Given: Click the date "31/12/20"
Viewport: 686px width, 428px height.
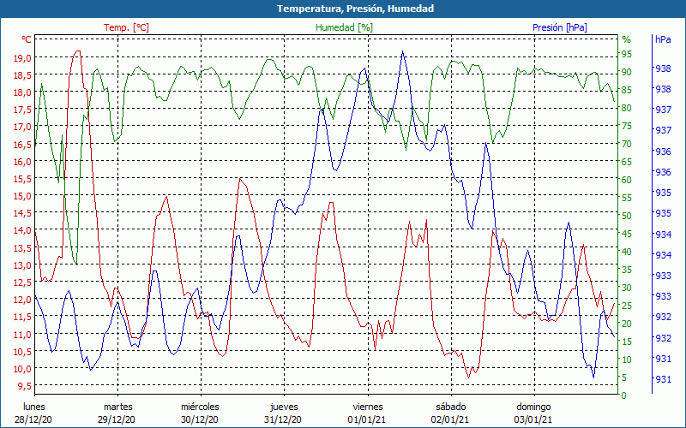Looking at the screenshot, I should coord(283,419).
